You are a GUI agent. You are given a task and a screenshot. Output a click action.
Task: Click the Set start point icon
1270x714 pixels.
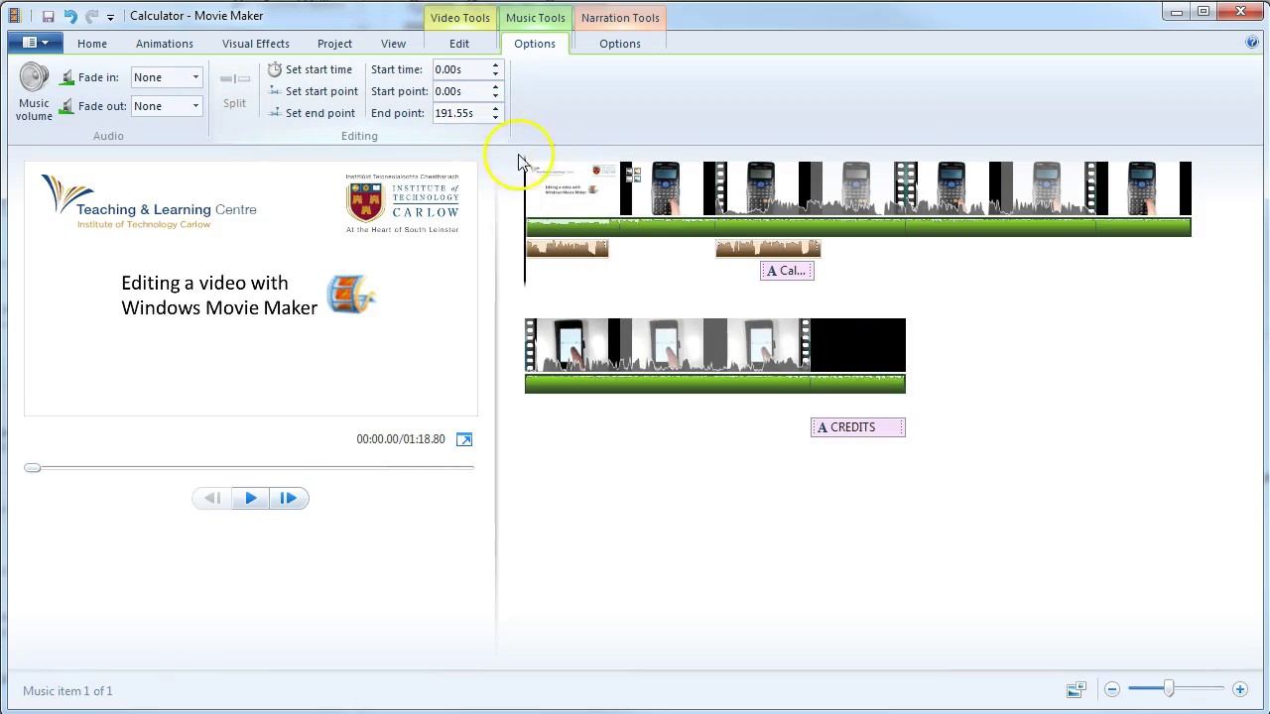275,91
